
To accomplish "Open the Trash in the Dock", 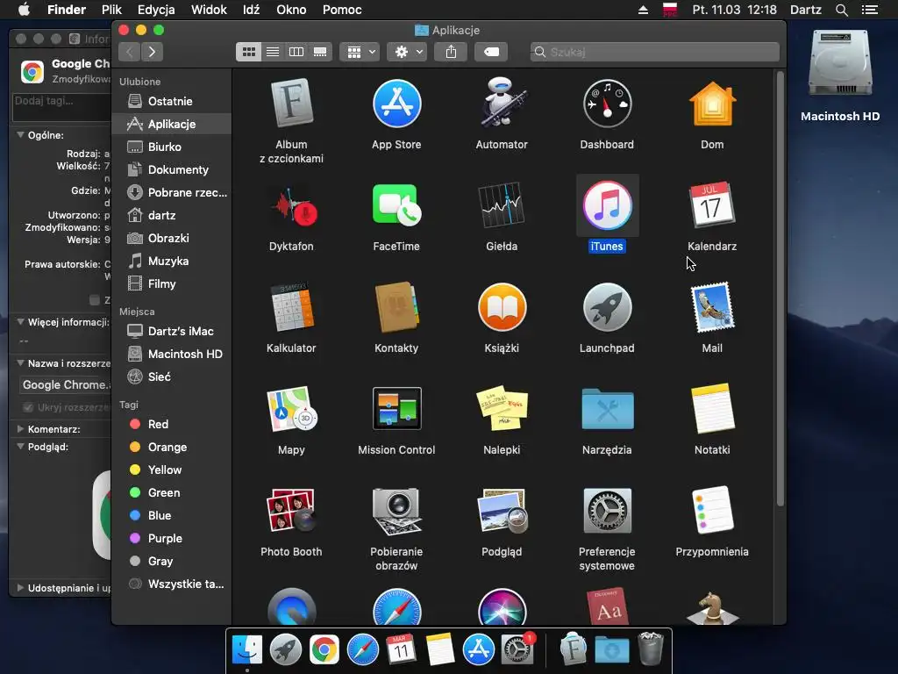I will [x=650, y=649].
